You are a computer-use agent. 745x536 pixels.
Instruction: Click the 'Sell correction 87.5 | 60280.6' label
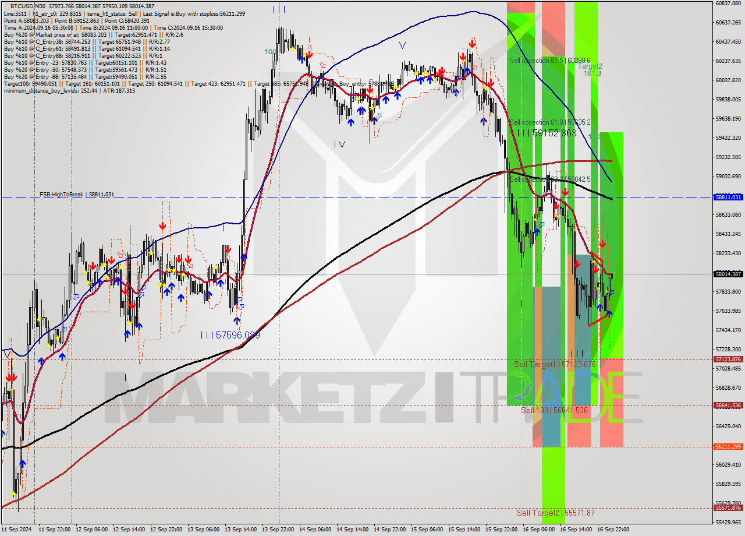(x=550, y=60)
